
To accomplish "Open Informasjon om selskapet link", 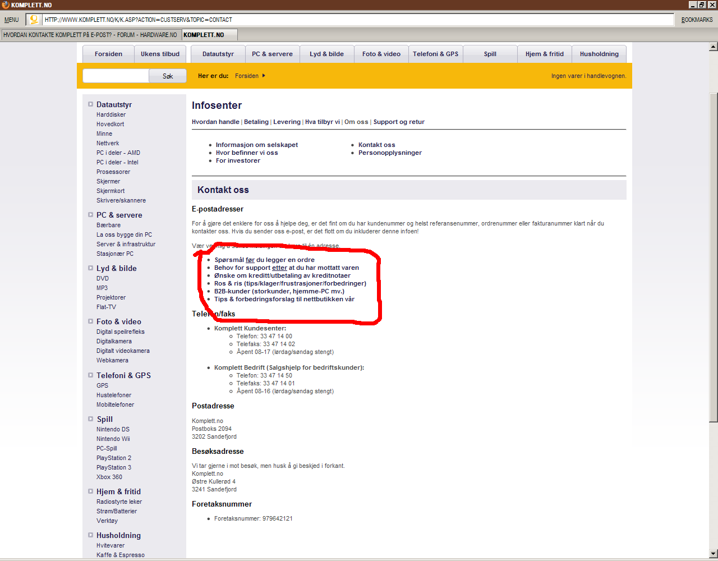I will coord(257,145).
